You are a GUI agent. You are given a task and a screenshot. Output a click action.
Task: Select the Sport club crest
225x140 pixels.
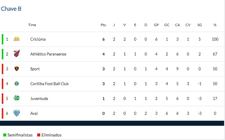(17, 68)
